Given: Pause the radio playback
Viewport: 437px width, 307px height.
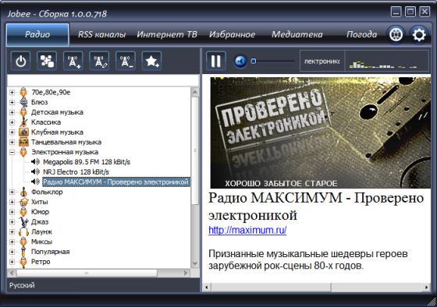Looking at the screenshot, I should [x=216, y=61].
